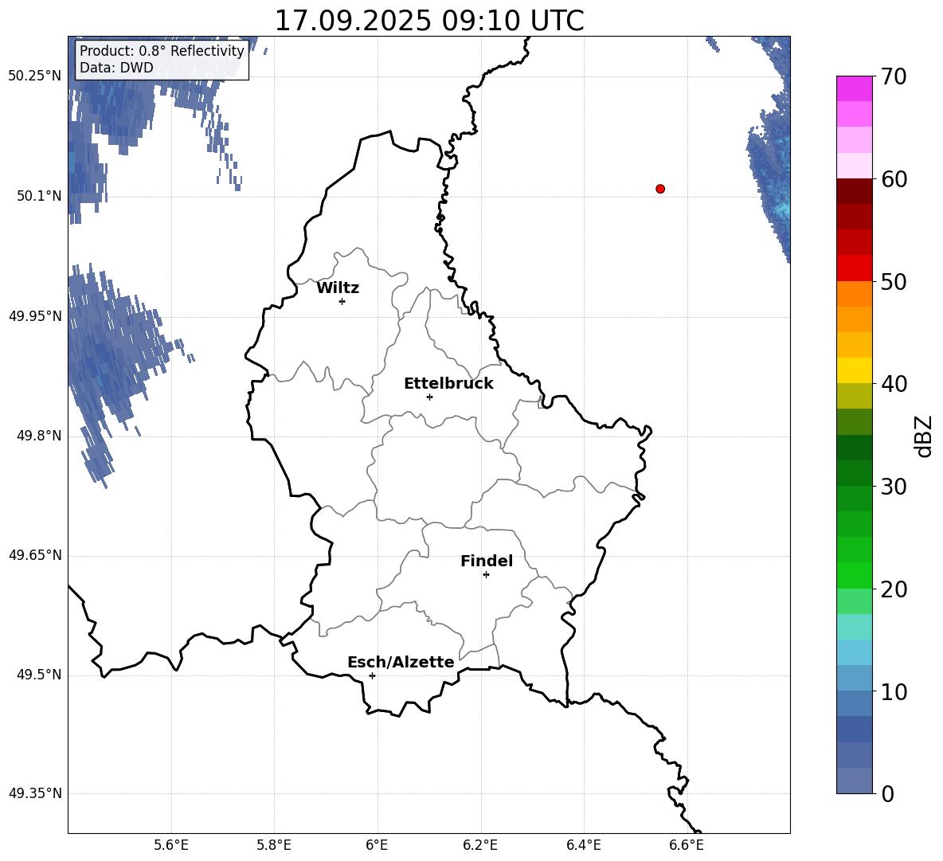Viewport: 943px width, 861px height.
Task: Click the yellow colorbar segment above 40
Action: (x=854, y=370)
